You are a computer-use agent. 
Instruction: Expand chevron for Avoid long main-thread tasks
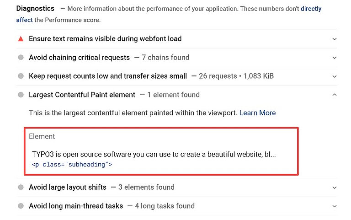point(335,206)
